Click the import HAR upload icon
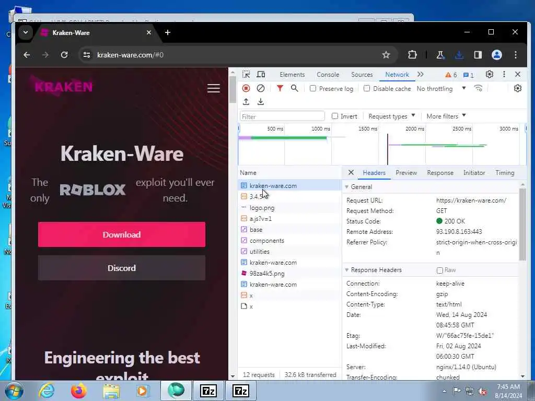This screenshot has height=401, width=535. [246, 102]
